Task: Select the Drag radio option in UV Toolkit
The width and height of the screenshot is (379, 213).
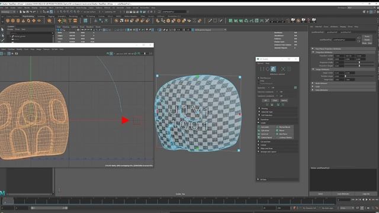Action: coord(258,81)
